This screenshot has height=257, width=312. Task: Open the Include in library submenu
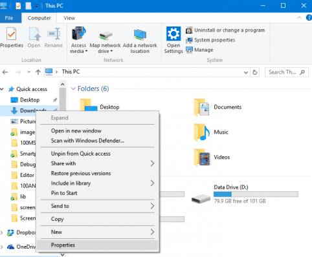click(98, 183)
